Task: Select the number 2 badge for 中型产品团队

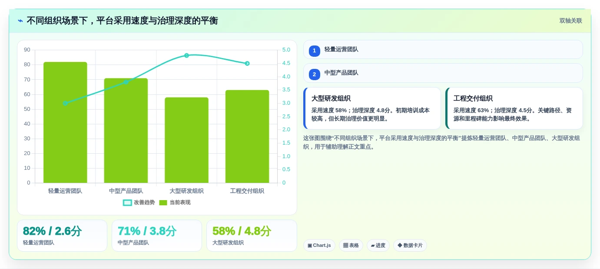Action: pyautogui.click(x=315, y=74)
